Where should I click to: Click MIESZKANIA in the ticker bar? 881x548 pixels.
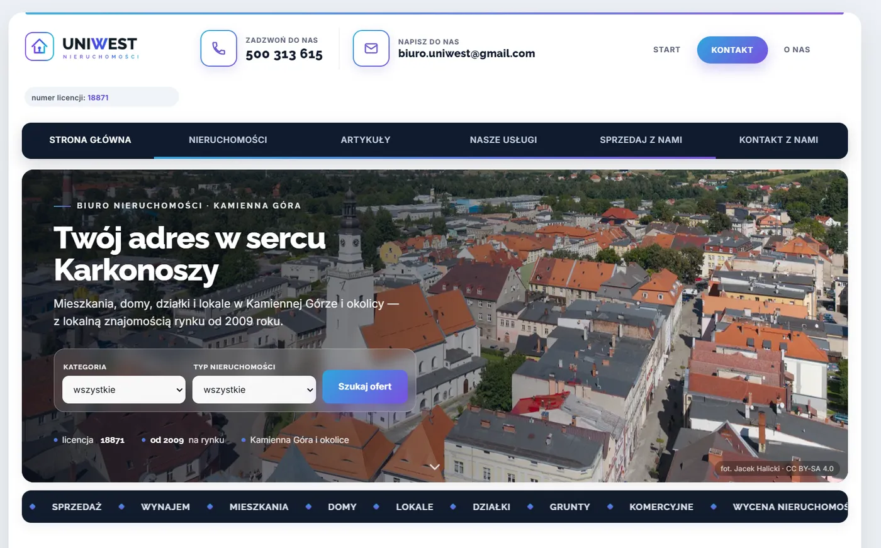point(259,506)
